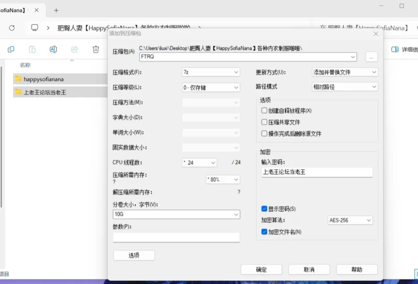Expand the 压缩等级 dropdown
The width and height of the screenshot is (418, 284).
tap(211, 87)
